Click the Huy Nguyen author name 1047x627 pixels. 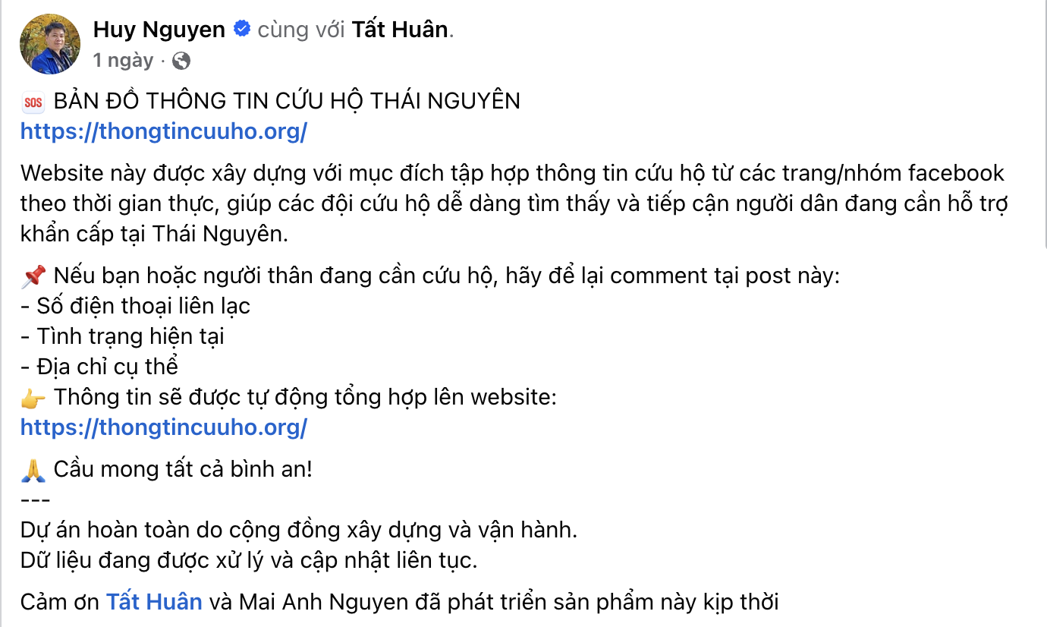[x=159, y=30]
